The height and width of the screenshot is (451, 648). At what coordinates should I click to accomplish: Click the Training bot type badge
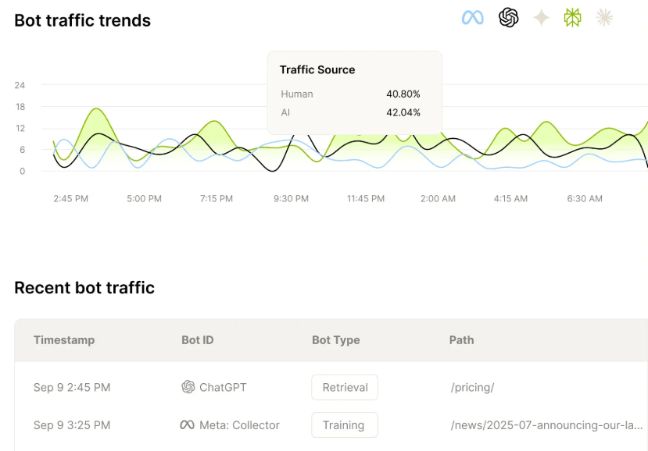(x=344, y=425)
